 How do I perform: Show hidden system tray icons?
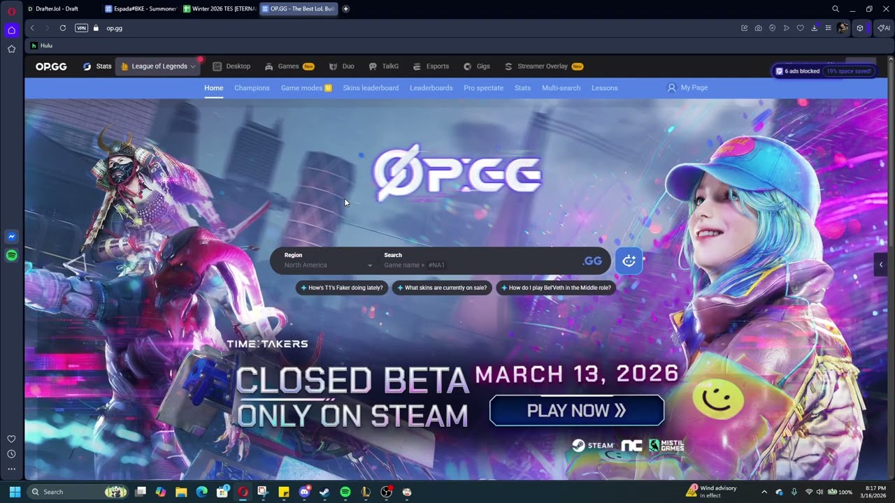[x=764, y=492]
